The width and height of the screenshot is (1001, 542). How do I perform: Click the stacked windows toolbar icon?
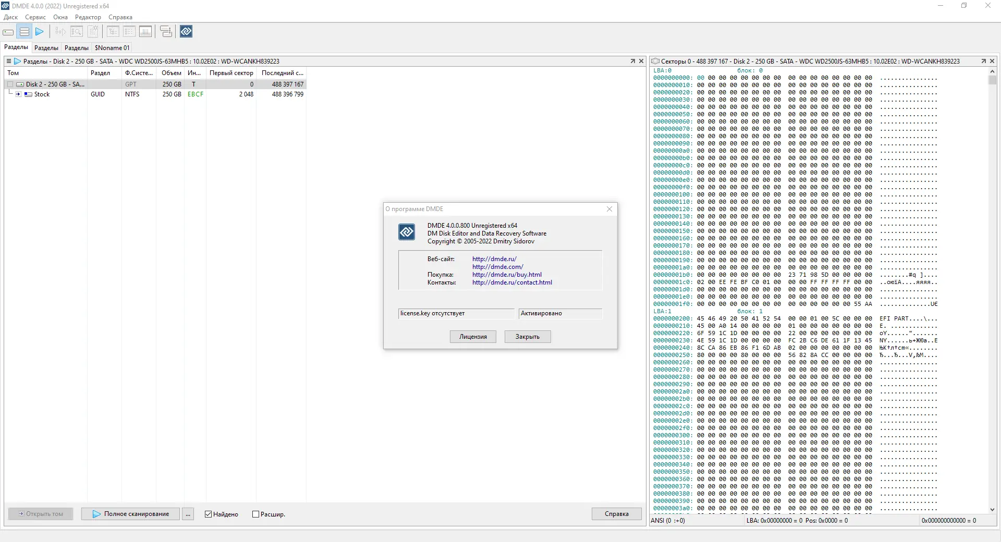coord(166,32)
